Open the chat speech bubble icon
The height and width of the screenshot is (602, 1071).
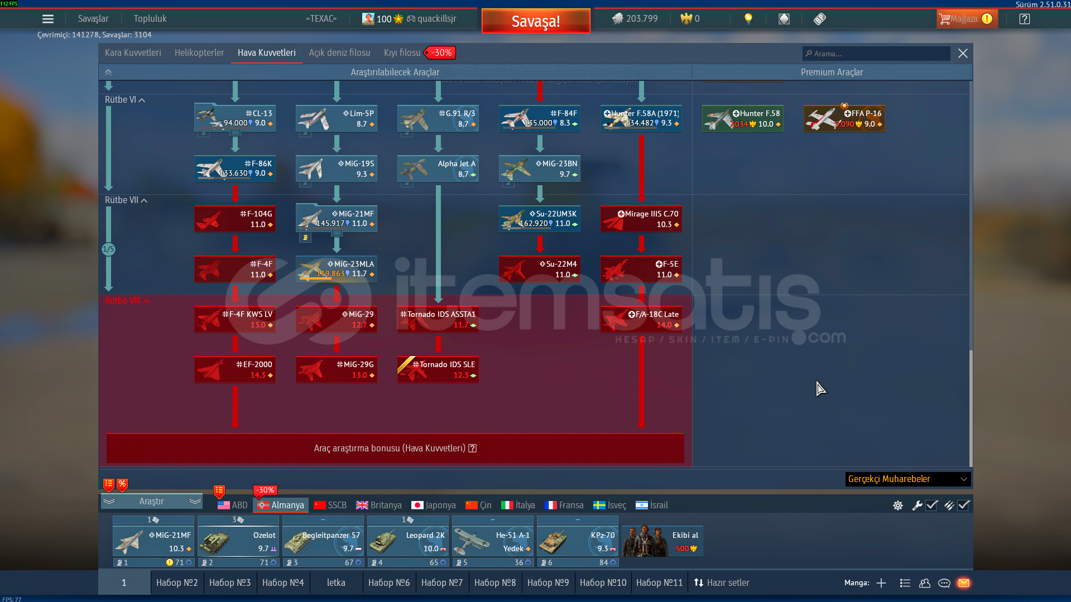[x=944, y=583]
